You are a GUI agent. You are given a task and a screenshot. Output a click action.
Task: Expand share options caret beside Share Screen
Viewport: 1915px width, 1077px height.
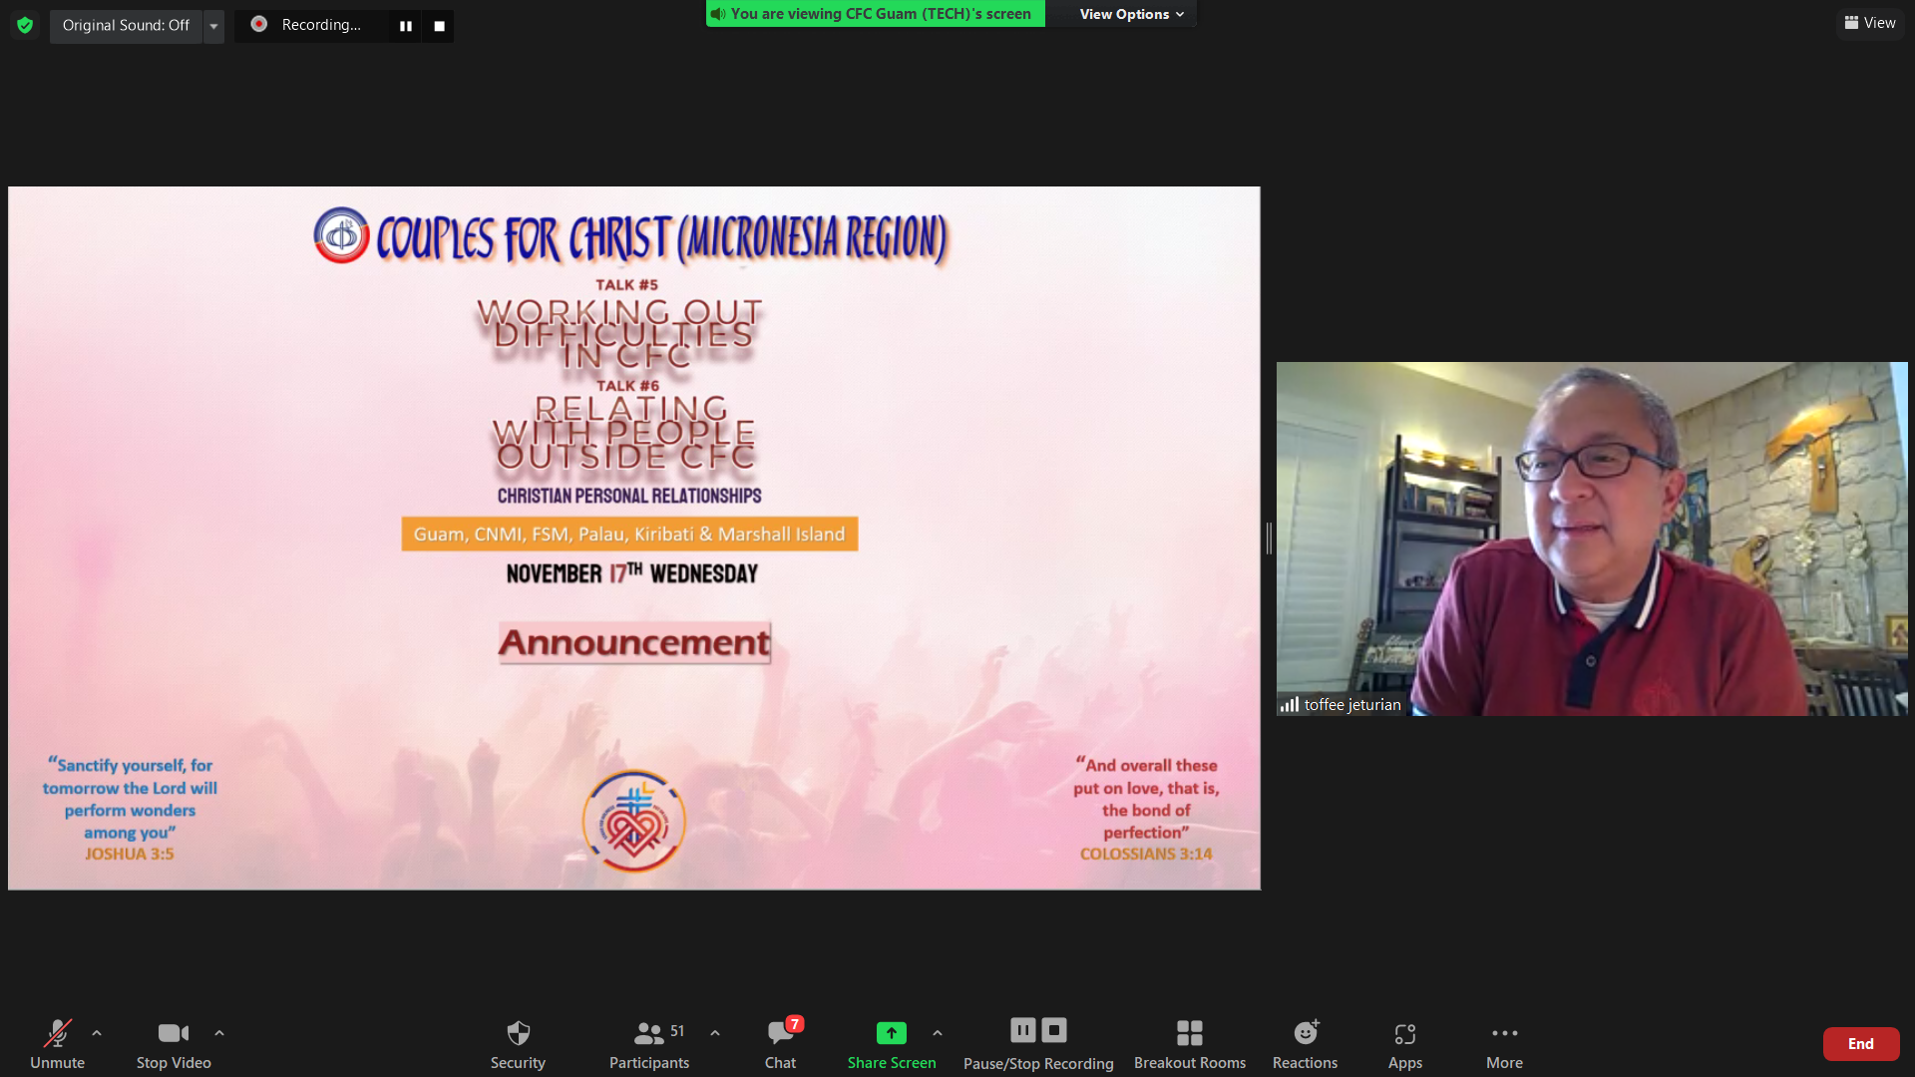[938, 1033]
